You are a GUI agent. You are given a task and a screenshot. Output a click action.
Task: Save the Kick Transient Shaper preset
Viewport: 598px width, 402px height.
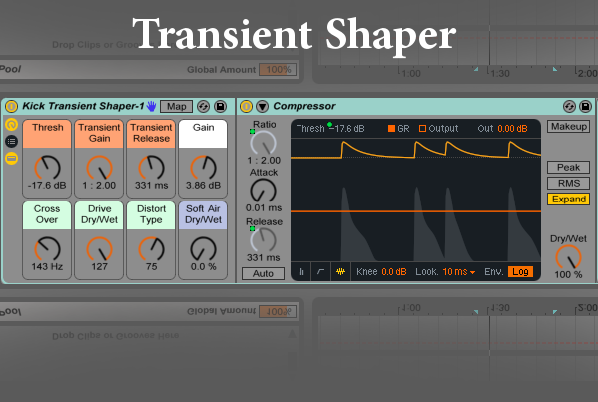coord(220,107)
